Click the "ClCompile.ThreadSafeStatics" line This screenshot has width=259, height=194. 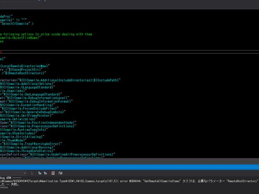tap(27, 151)
